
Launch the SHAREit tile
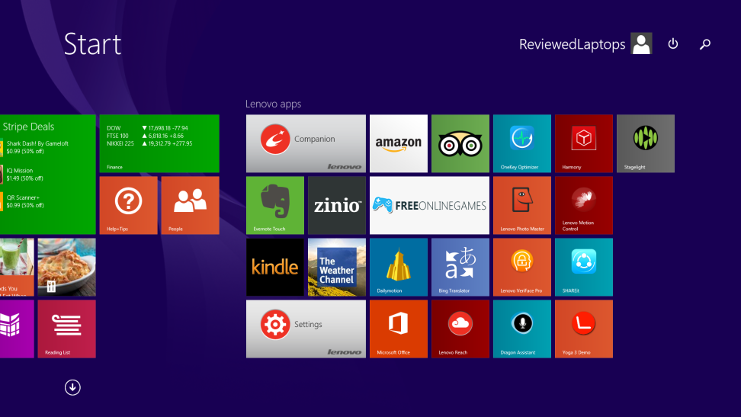tap(584, 267)
